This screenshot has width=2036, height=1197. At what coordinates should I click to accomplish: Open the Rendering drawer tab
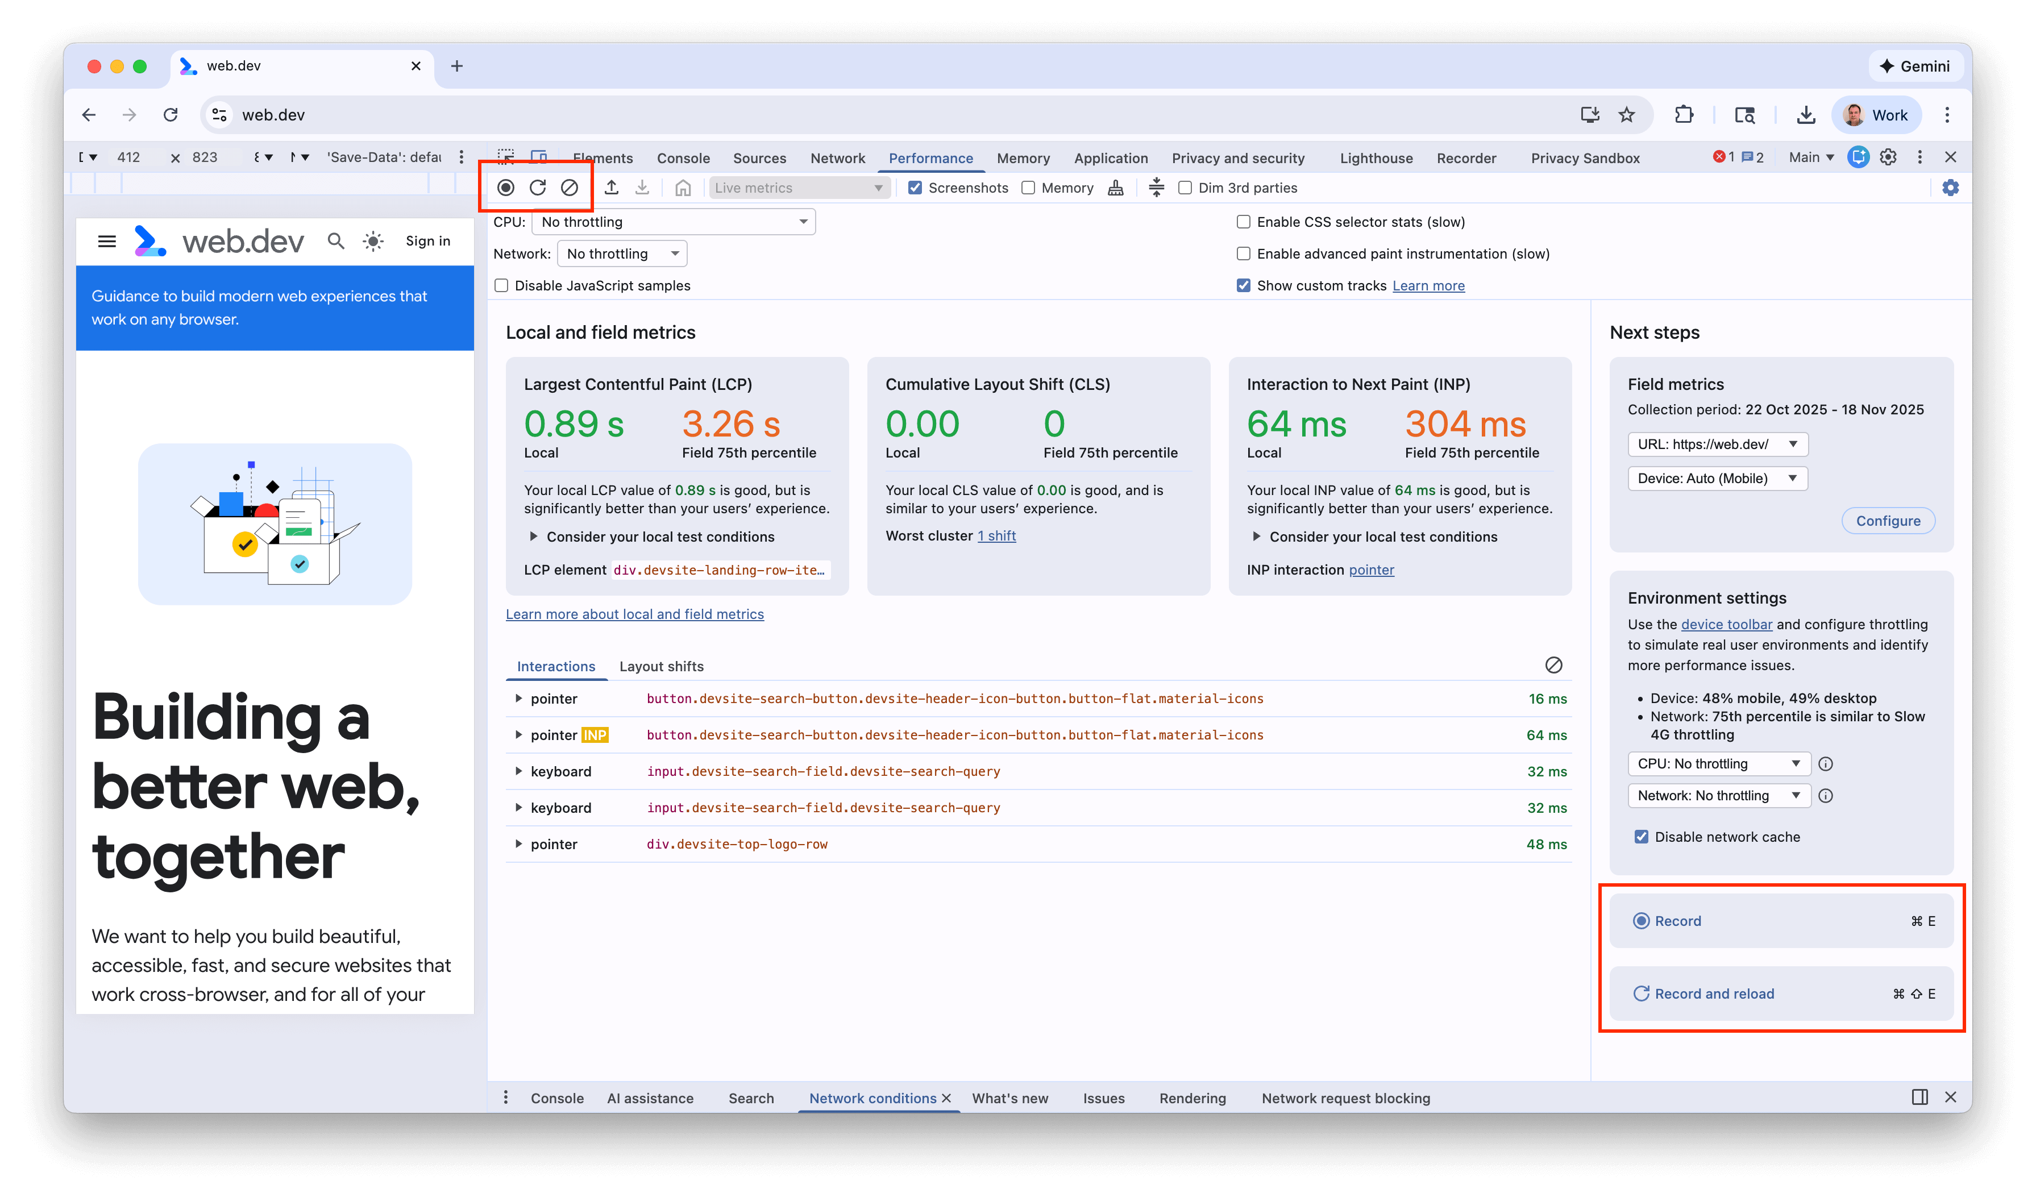tap(1192, 1098)
